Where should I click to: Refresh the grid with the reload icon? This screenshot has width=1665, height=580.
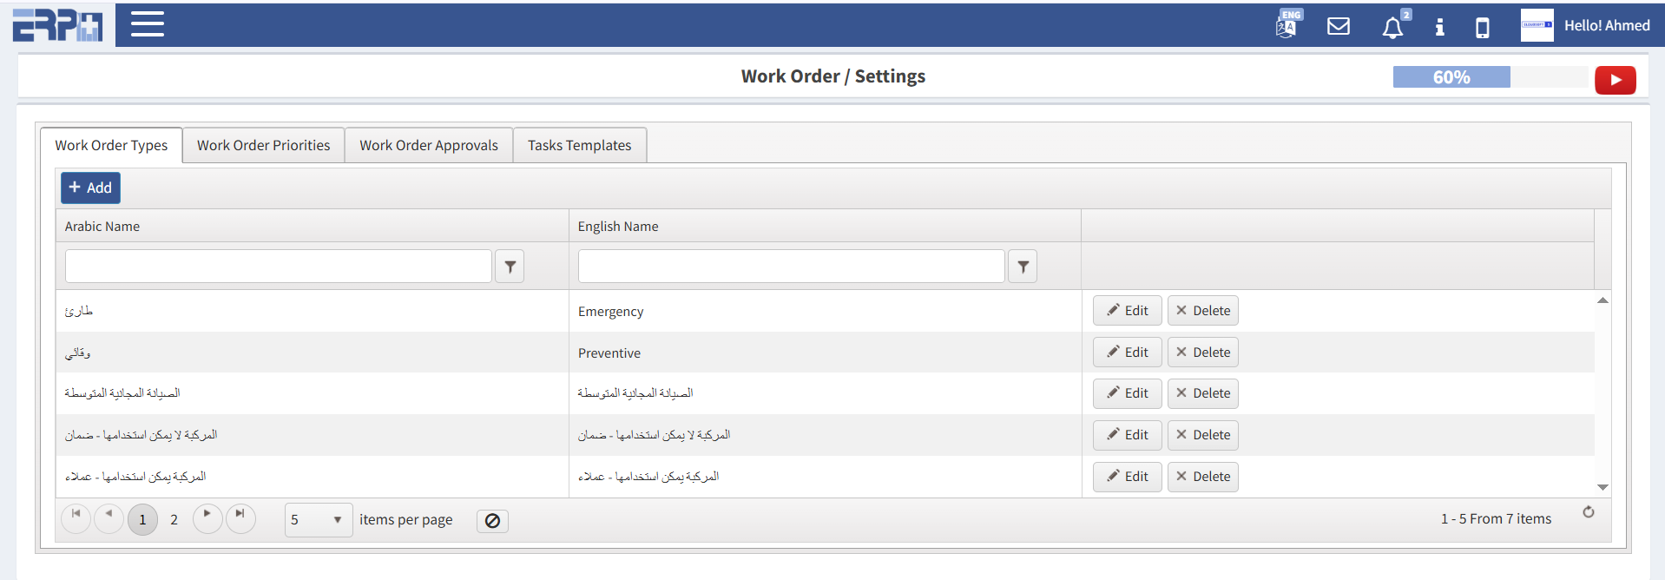[x=1588, y=512]
